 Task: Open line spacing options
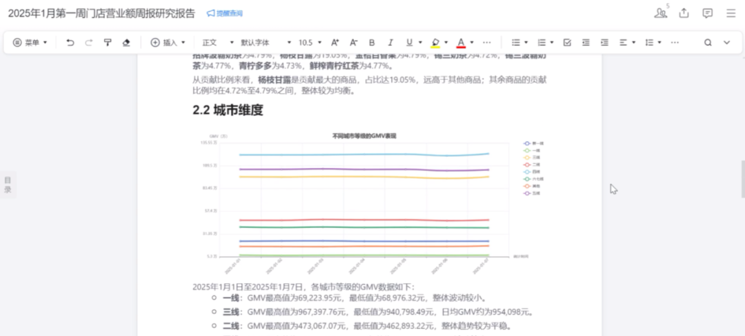tap(653, 43)
